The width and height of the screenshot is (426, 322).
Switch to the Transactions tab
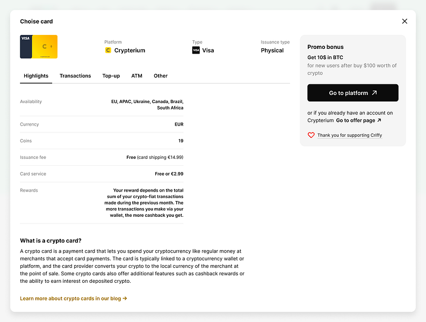75,76
